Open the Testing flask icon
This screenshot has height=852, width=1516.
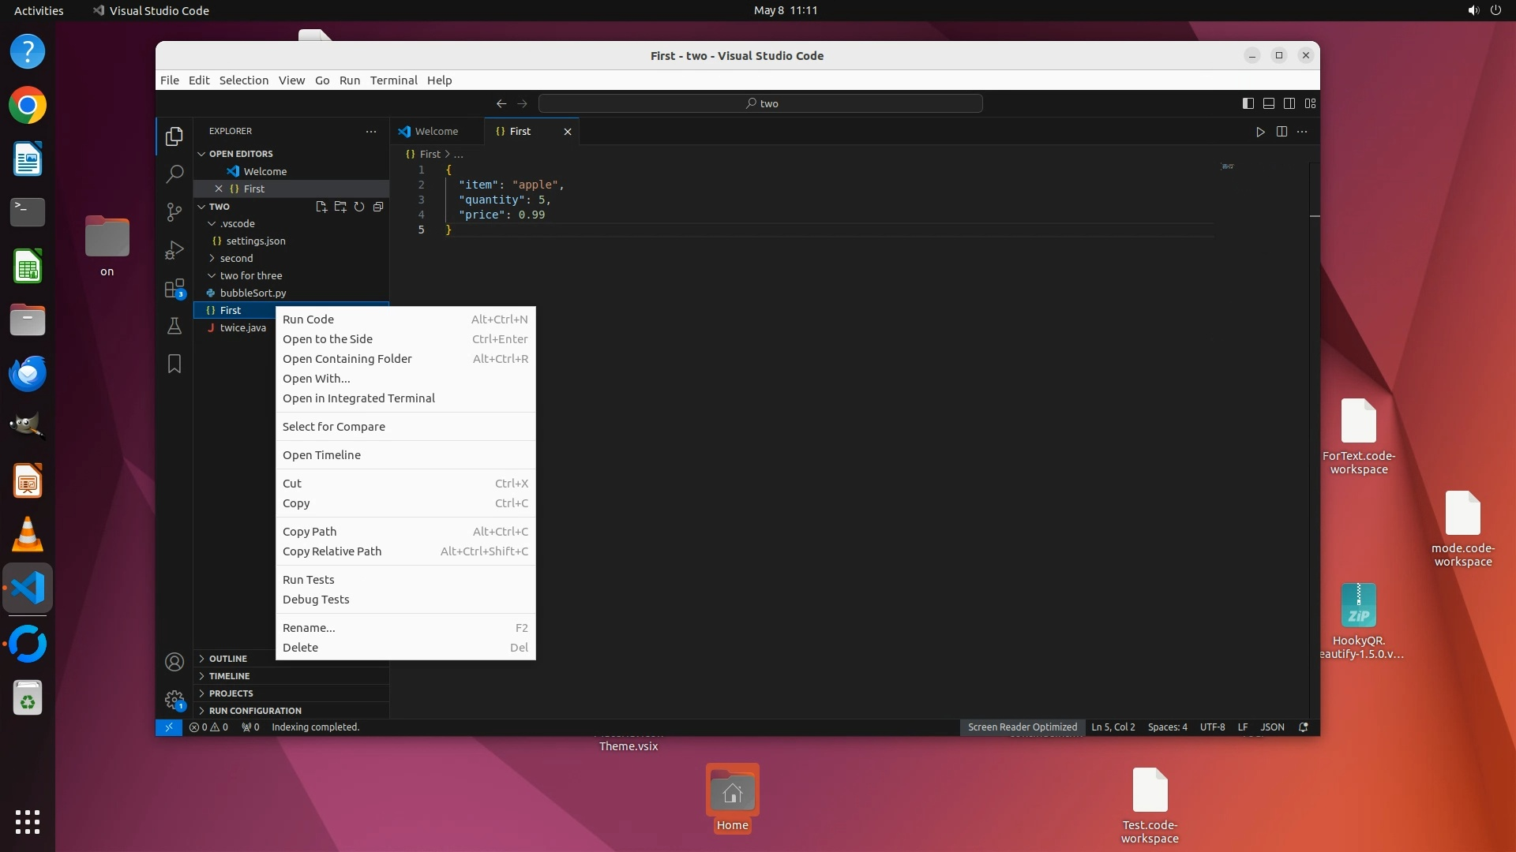point(174,326)
